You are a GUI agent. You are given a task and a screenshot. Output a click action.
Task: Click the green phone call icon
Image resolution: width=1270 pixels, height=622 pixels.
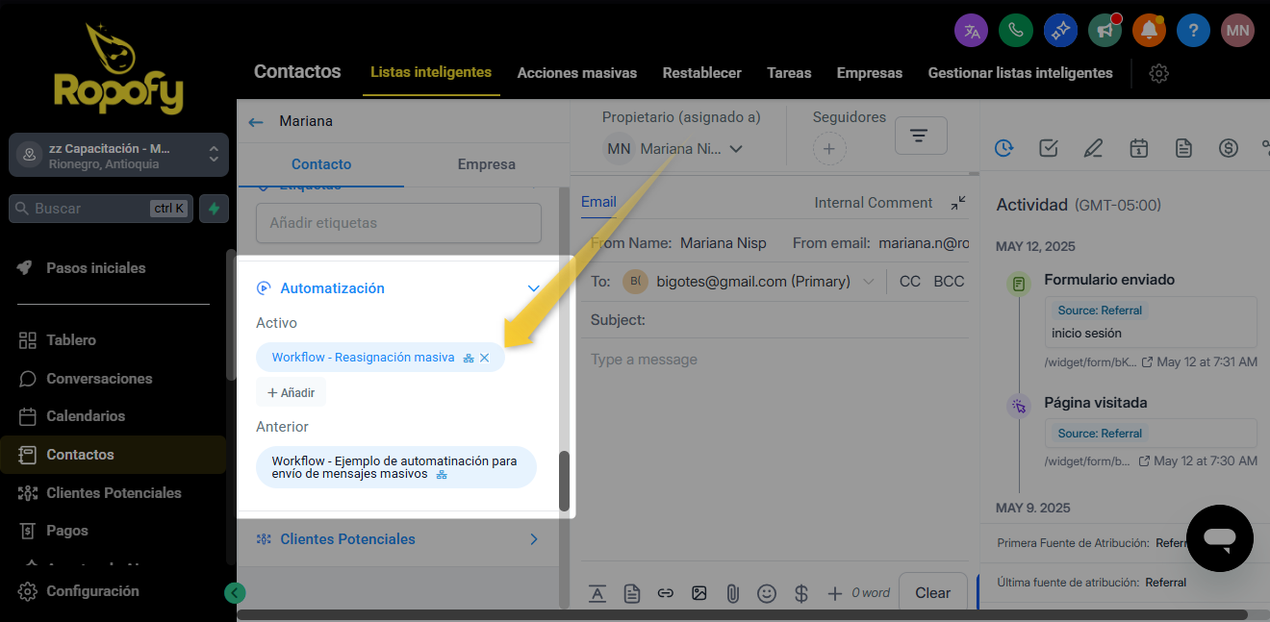click(x=1015, y=31)
